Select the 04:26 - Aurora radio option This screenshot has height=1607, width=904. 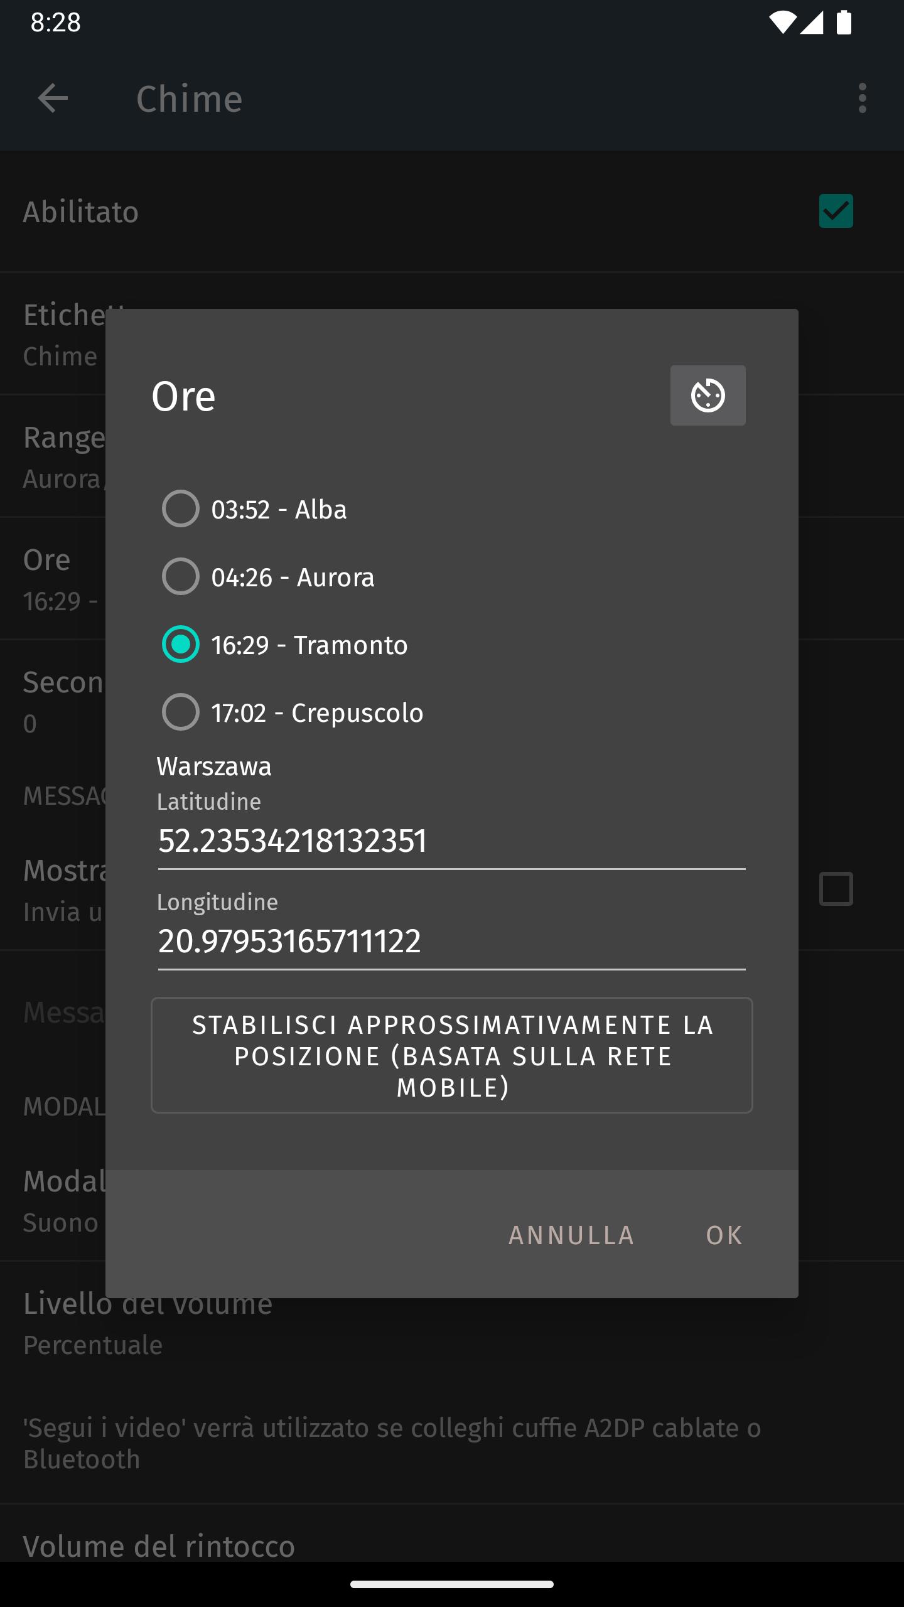point(269,576)
